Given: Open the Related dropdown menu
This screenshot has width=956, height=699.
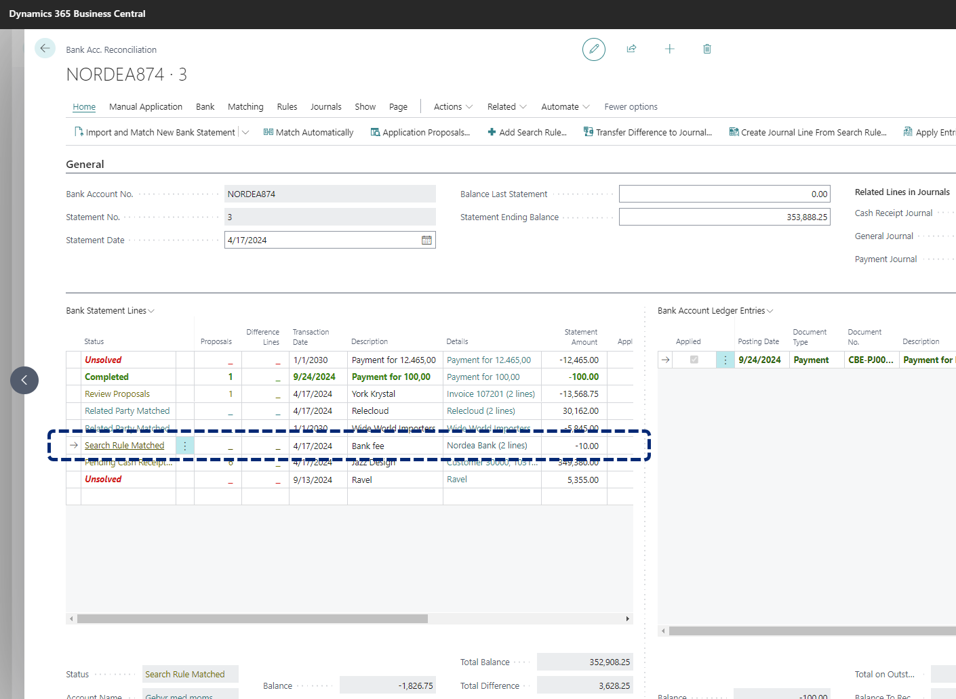Looking at the screenshot, I should 506,106.
